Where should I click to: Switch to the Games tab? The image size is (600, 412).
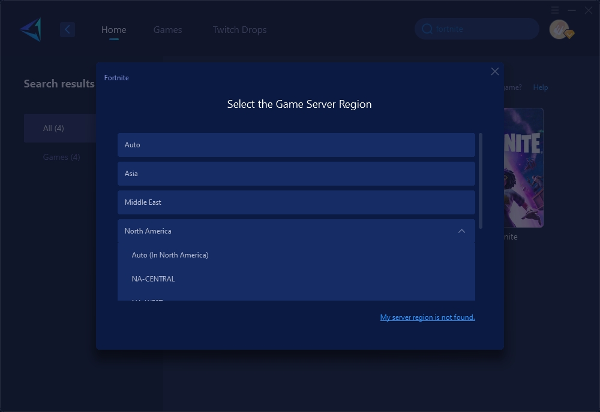point(167,29)
